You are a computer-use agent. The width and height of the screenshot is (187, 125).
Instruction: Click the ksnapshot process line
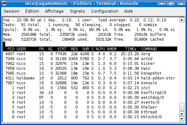90,73
